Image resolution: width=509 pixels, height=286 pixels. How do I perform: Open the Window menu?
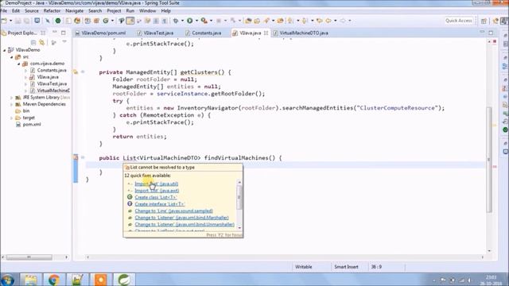point(147,10)
